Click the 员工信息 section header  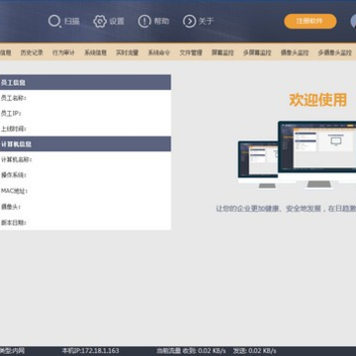click(x=85, y=82)
